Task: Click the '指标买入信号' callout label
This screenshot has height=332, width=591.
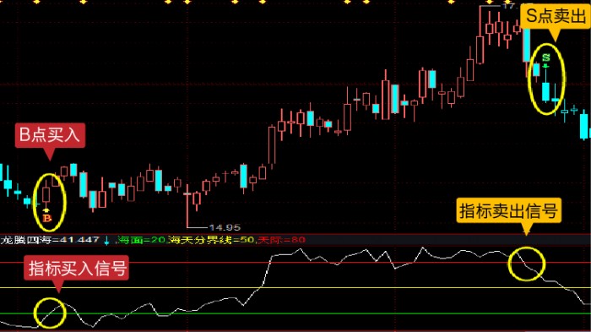Action: pyautogui.click(x=77, y=269)
